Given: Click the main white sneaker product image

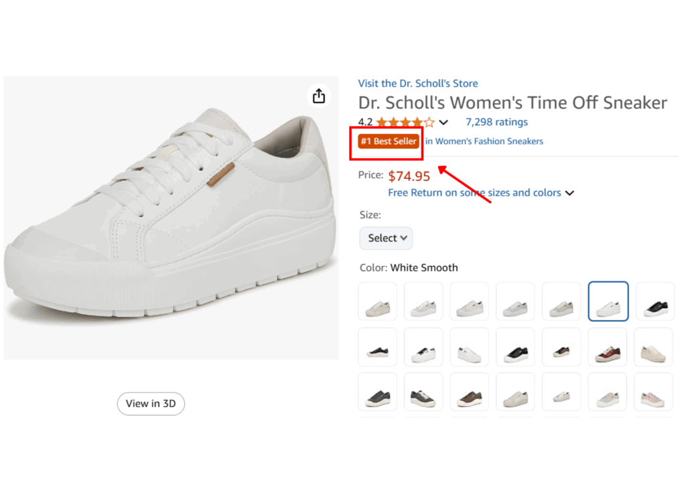Looking at the screenshot, I should 171,218.
